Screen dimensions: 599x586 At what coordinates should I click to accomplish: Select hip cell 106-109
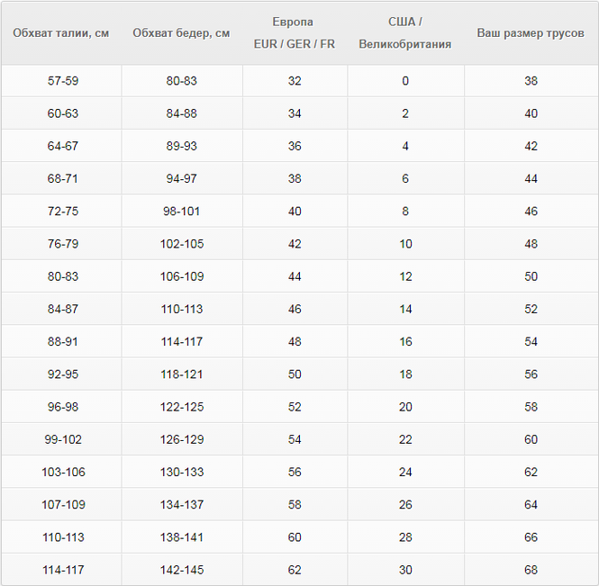point(181,276)
